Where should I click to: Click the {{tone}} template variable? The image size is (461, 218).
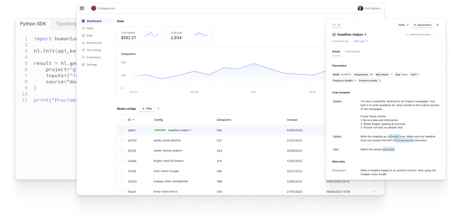(394, 136)
